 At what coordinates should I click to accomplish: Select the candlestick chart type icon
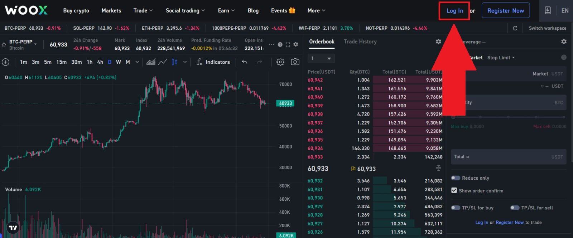pos(174,62)
